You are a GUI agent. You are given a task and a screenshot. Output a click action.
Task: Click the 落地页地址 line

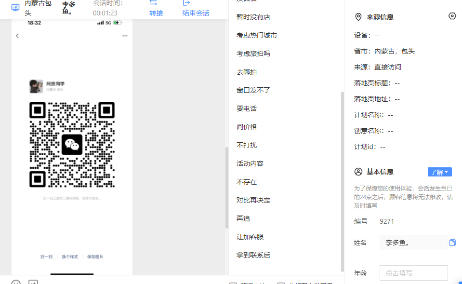(x=377, y=99)
